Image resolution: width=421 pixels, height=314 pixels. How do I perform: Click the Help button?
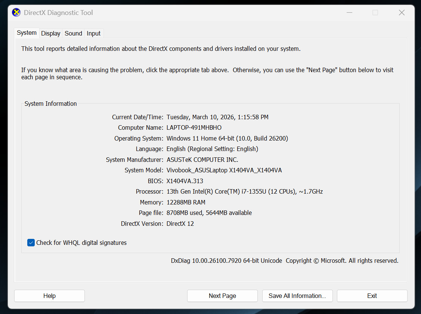point(49,296)
